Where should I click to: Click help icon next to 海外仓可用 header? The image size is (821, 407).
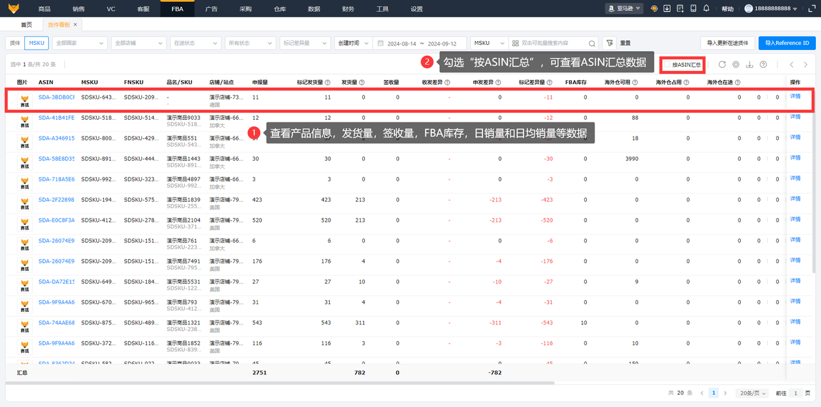[x=635, y=83]
